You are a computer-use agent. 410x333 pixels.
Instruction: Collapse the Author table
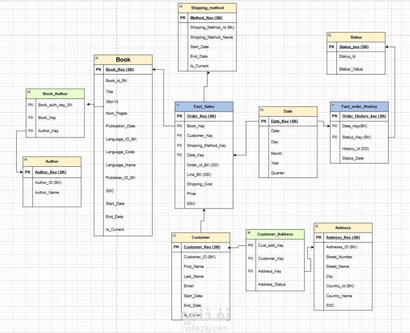pyautogui.click(x=25, y=160)
